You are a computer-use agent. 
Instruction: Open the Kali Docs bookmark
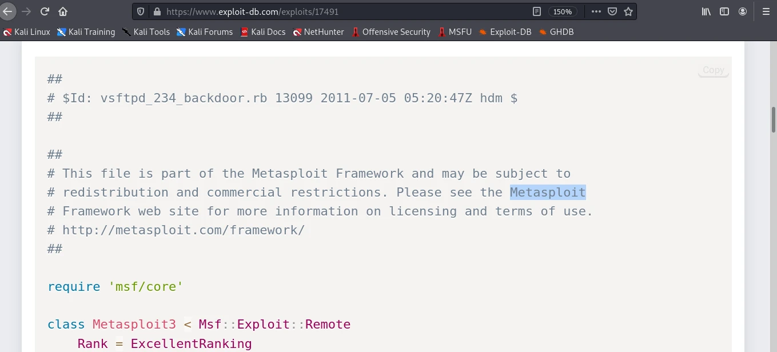pos(263,32)
